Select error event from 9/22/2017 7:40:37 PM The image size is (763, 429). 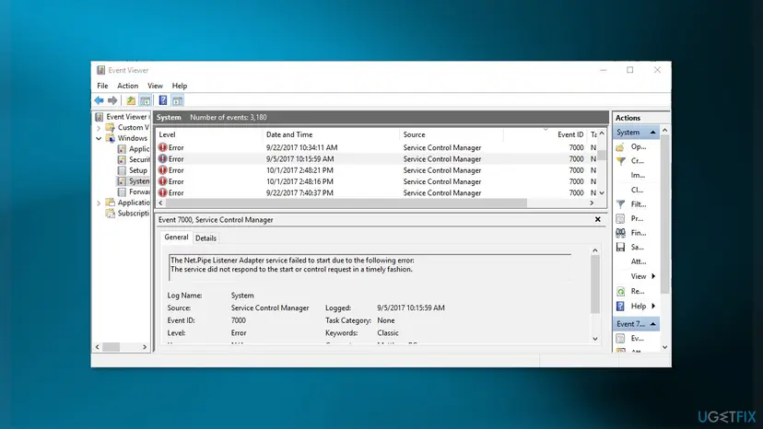tap(377, 192)
